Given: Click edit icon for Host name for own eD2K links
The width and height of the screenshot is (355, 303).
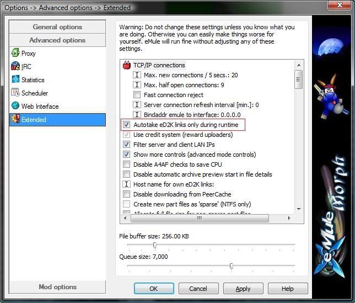Looking at the screenshot, I should [126, 184].
